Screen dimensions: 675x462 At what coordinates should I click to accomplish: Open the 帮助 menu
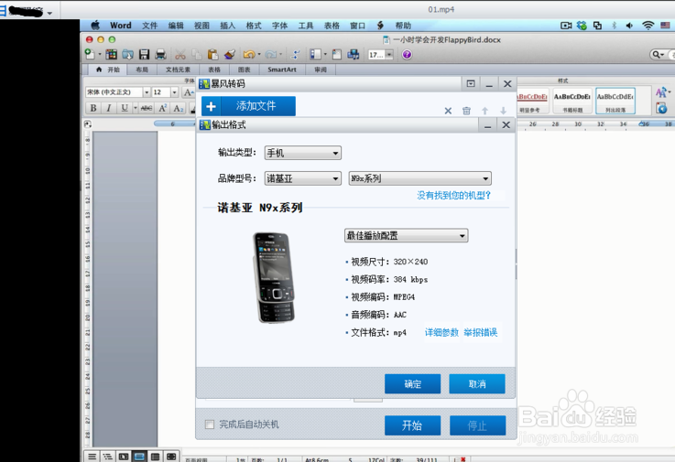[x=403, y=26]
